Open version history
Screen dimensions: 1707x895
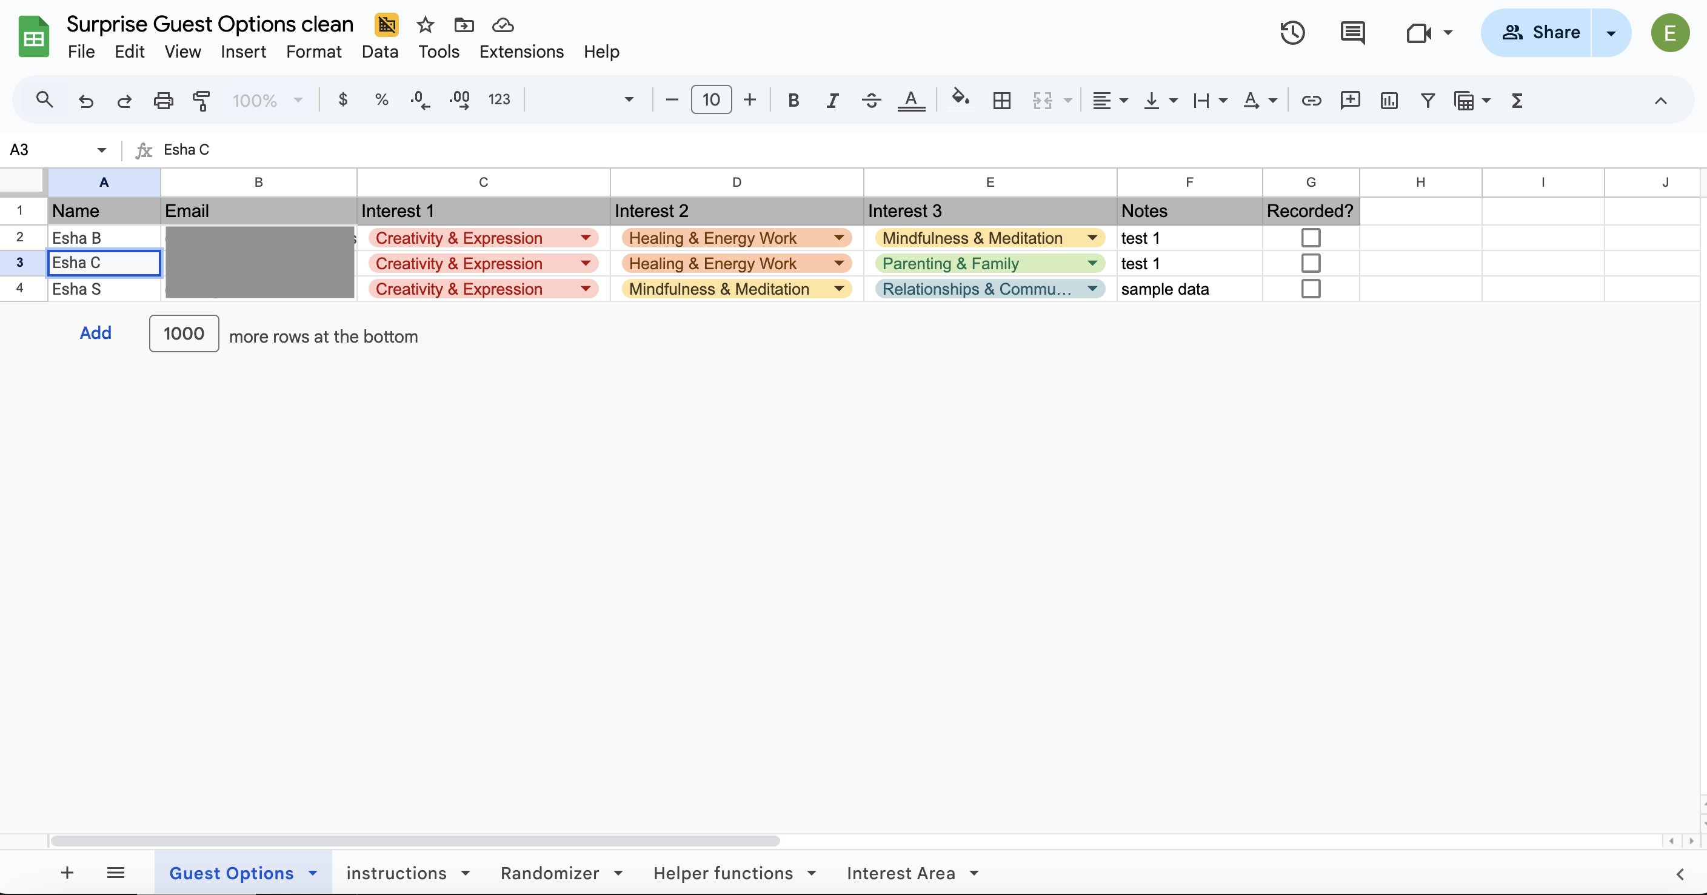pos(1292,33)
